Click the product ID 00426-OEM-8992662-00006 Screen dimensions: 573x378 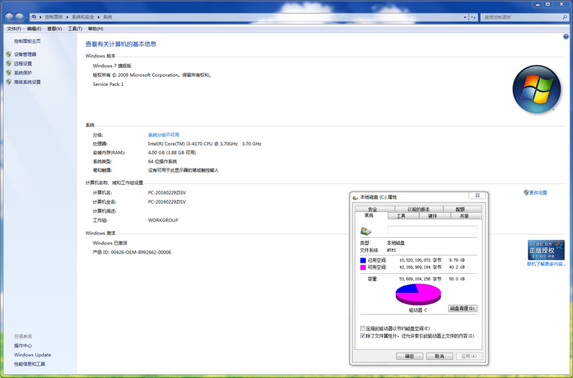tap(141, 252)
